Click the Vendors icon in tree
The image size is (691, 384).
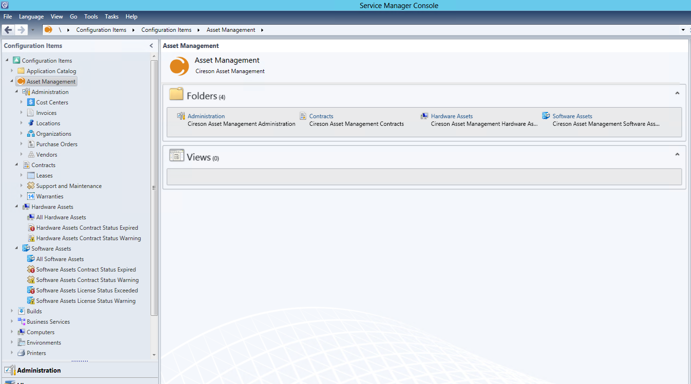tap(31, 154)
